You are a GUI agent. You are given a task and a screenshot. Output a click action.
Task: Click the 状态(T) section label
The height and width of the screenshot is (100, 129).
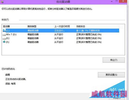coord(5,20)
